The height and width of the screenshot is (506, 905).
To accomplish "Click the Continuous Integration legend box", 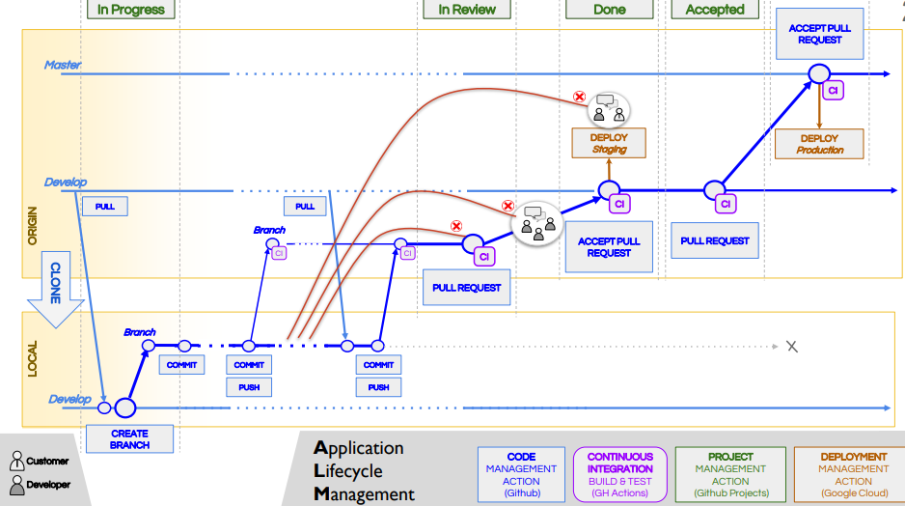I will 620,474.
